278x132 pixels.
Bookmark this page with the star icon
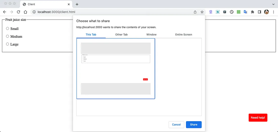coord(202,12)
